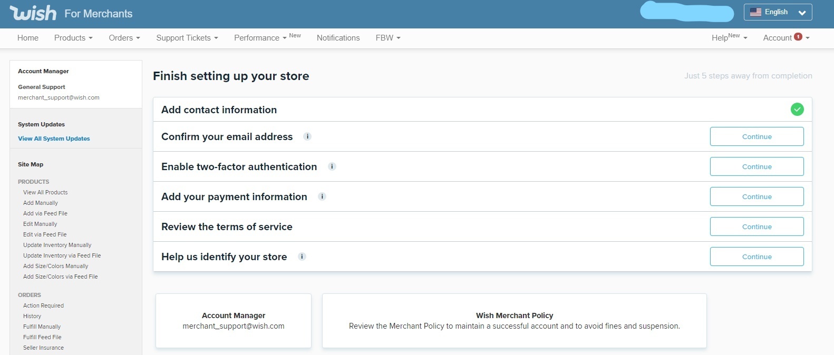Click info icon beside Add your payment information
The width and height of the screenshot is (834, 355).
click(x=322, y=196)
